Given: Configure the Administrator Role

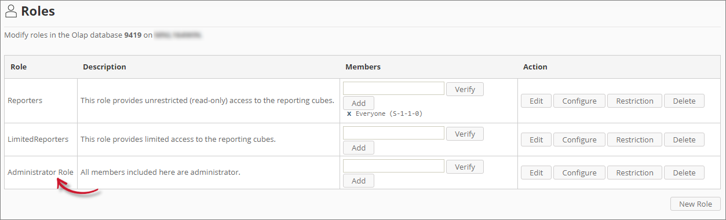Looking at the screenshot, I should coord(579,173).
